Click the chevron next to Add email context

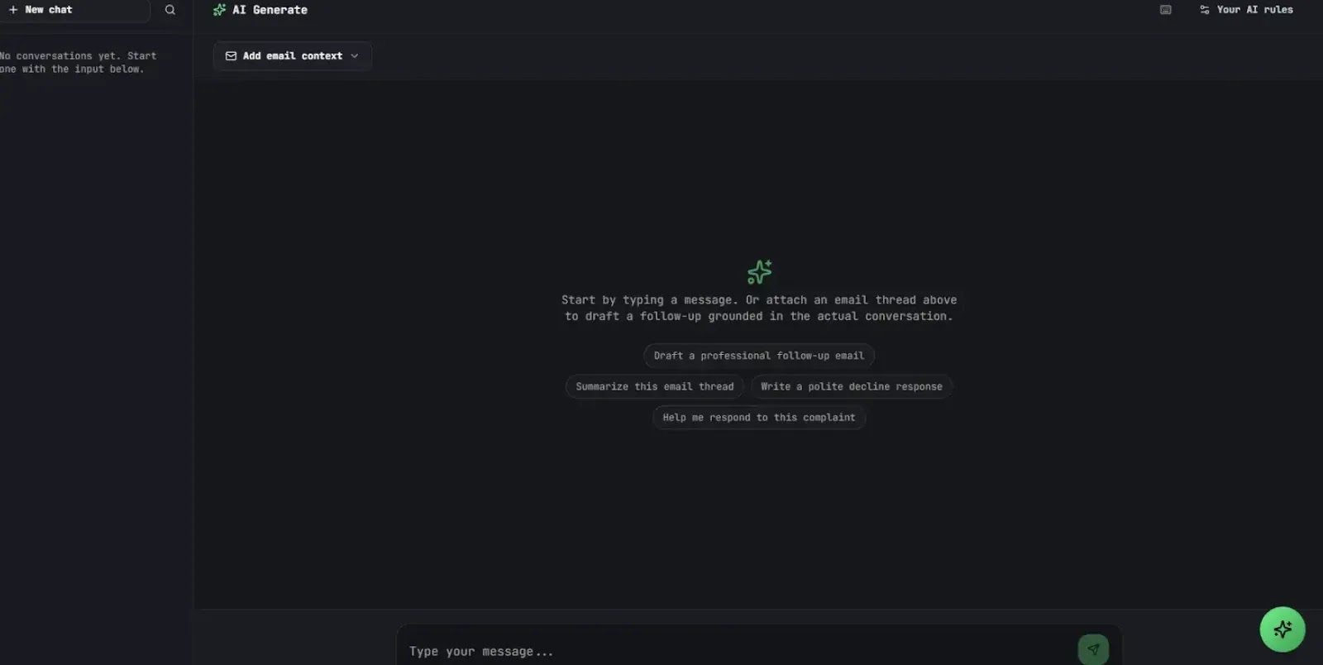tap(355, 56)
